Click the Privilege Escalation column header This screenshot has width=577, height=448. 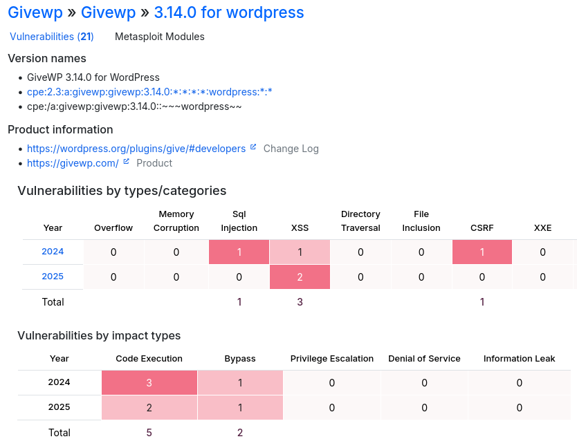(332, 359)
